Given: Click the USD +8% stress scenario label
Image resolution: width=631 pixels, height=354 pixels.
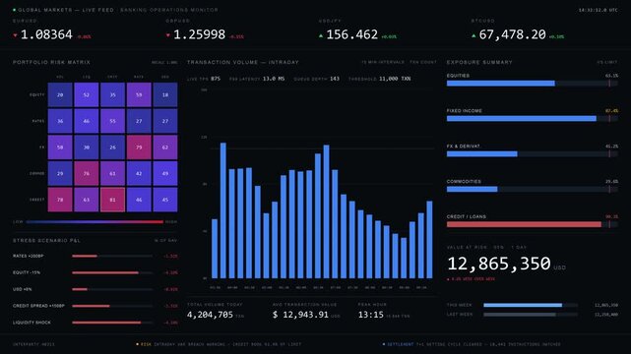Looking at the screenshot, I should [22, 289].
